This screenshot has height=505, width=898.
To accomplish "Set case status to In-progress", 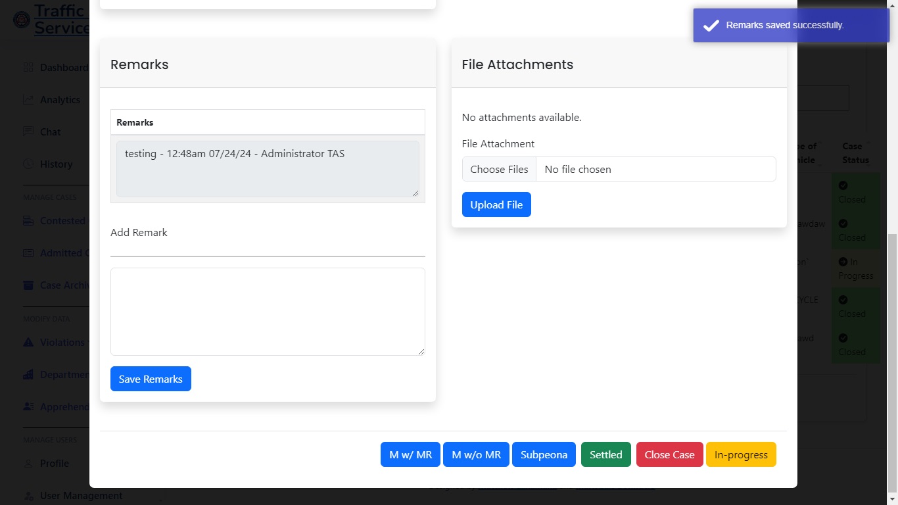I will [x=741, y=454].
